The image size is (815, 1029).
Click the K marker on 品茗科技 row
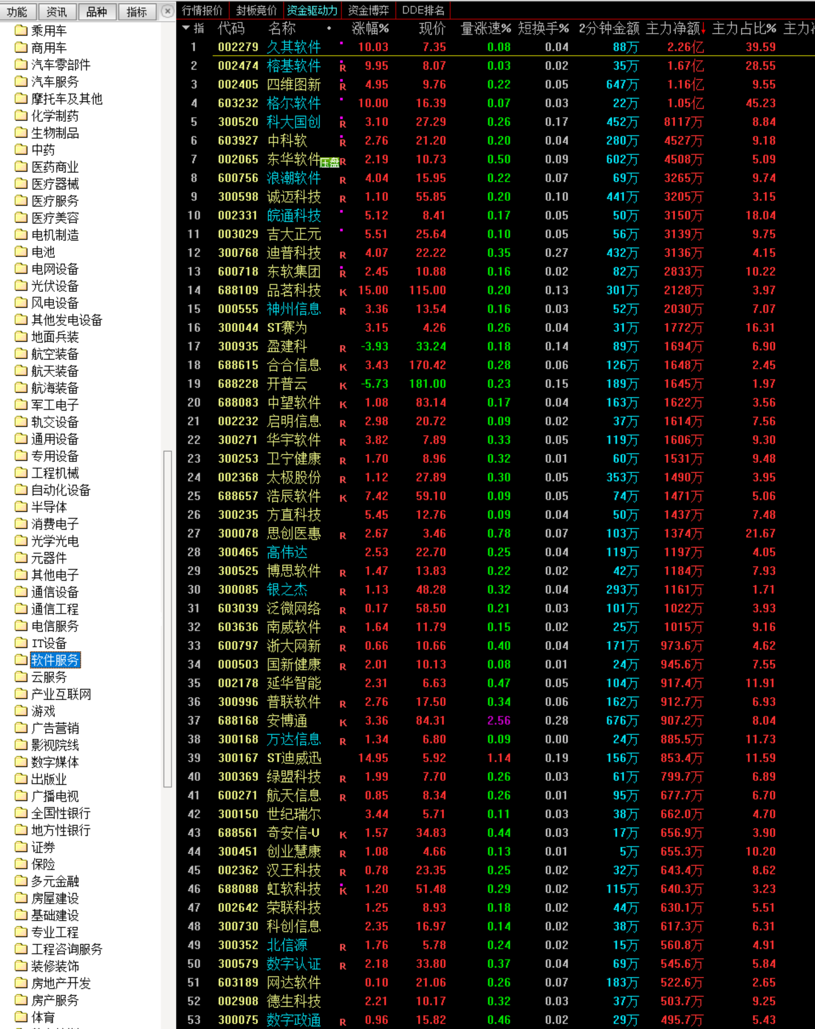(343, 293)
